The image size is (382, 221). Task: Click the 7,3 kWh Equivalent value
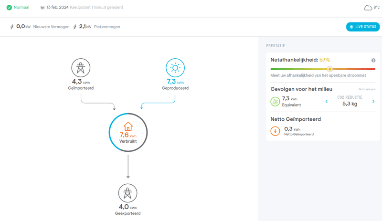tap(290, 99)
